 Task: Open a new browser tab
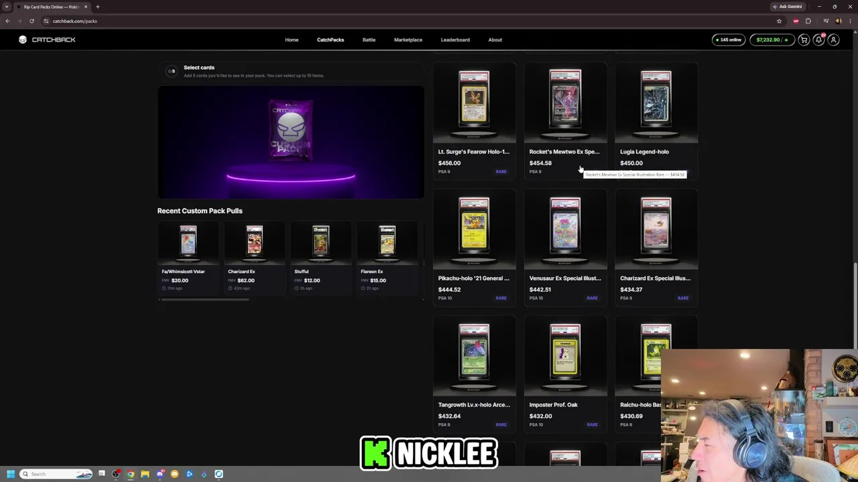[x=97, y=7]
